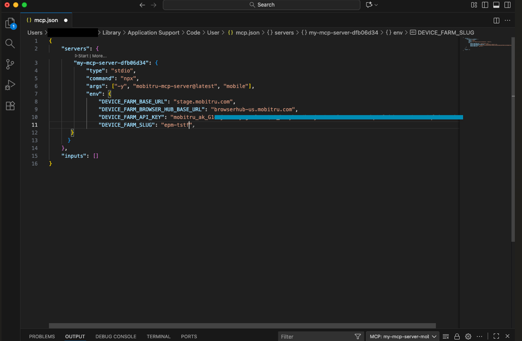Switch to the Terminal tab
The image size is (522, 341).
158,336
